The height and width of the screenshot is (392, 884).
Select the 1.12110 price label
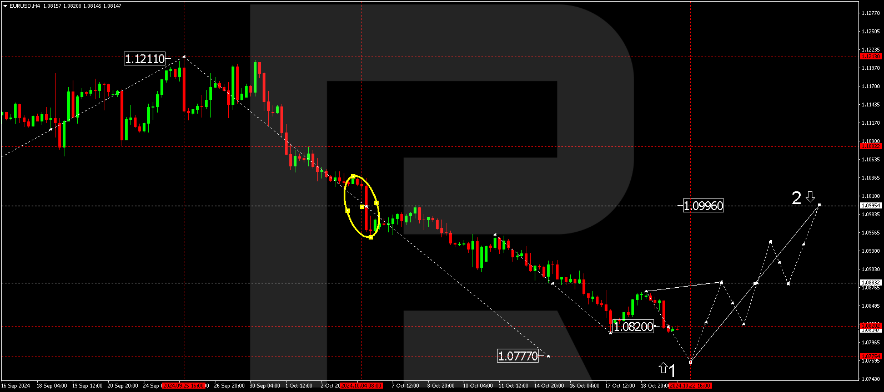click(144, 59)
